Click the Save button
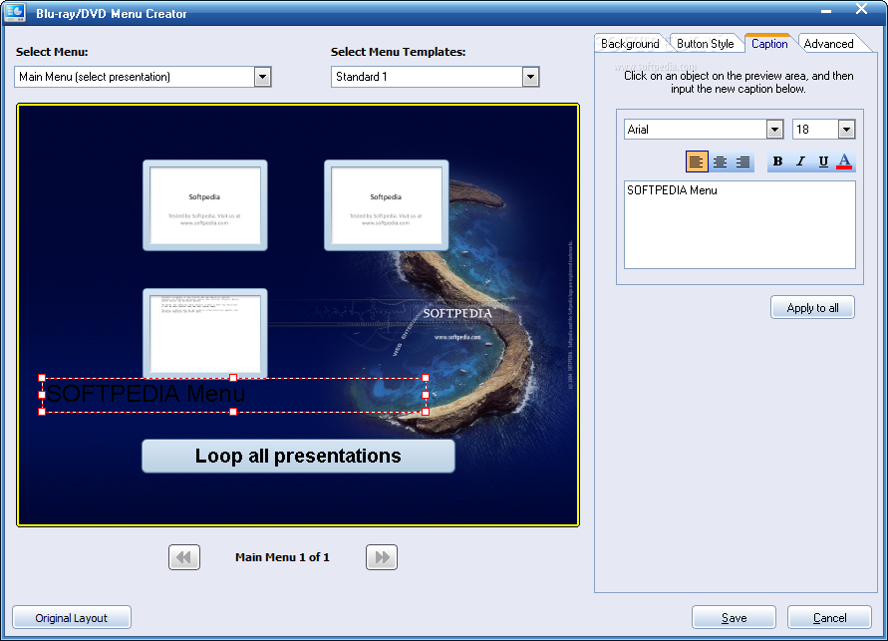This screenshot has width=888, height=641. (x=734, y=618)
